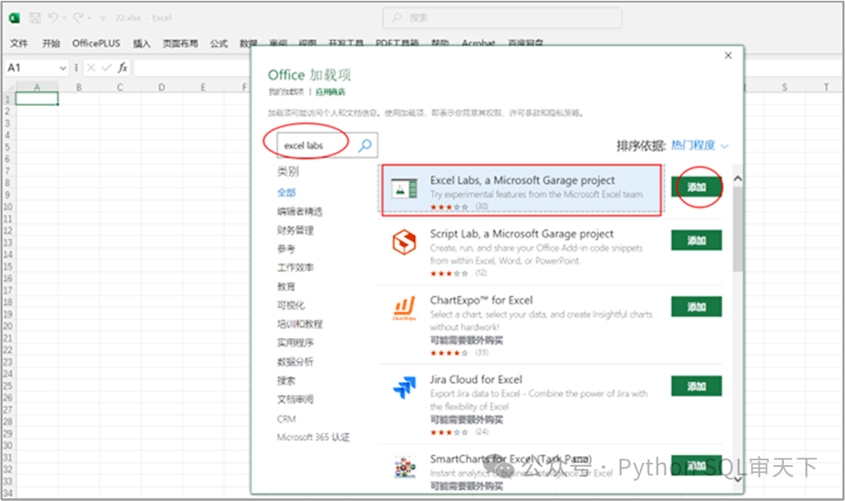Viewport: 845px width, 501px height.
Task: Add the Jira Cloud for Excel add-in
Action: (x=696, y=386)
